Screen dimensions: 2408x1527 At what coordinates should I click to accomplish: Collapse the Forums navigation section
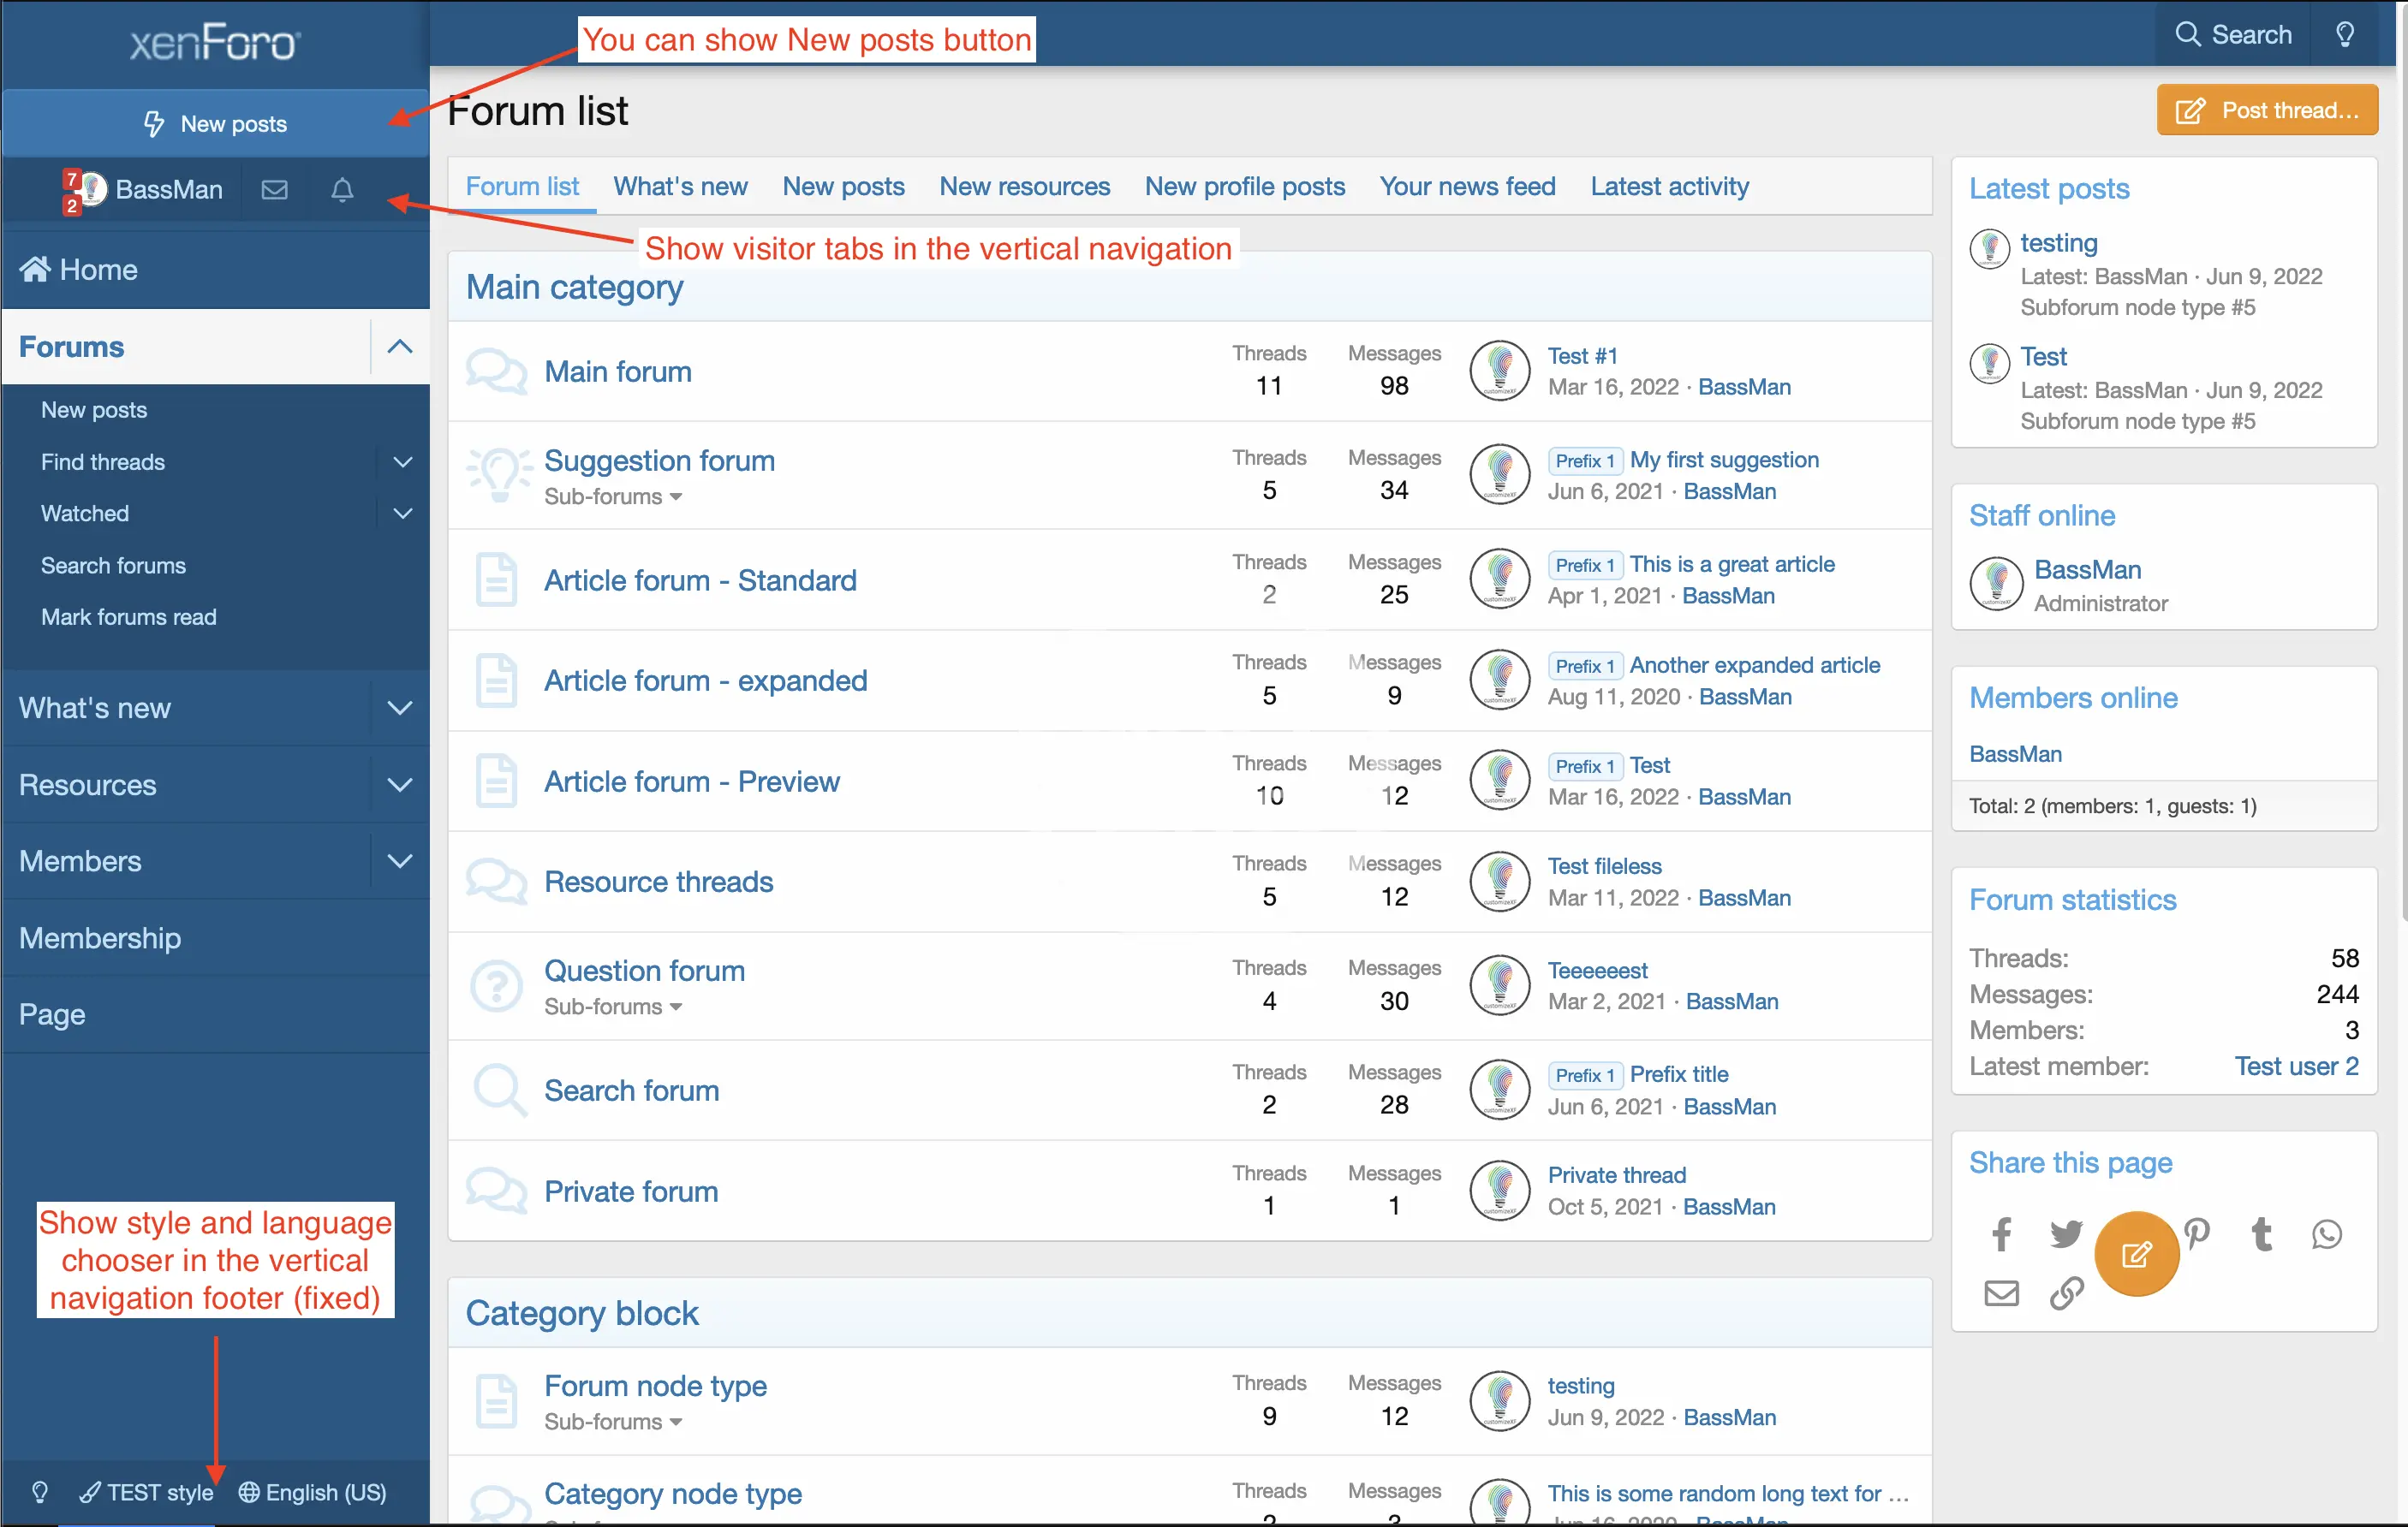point(400,347)
